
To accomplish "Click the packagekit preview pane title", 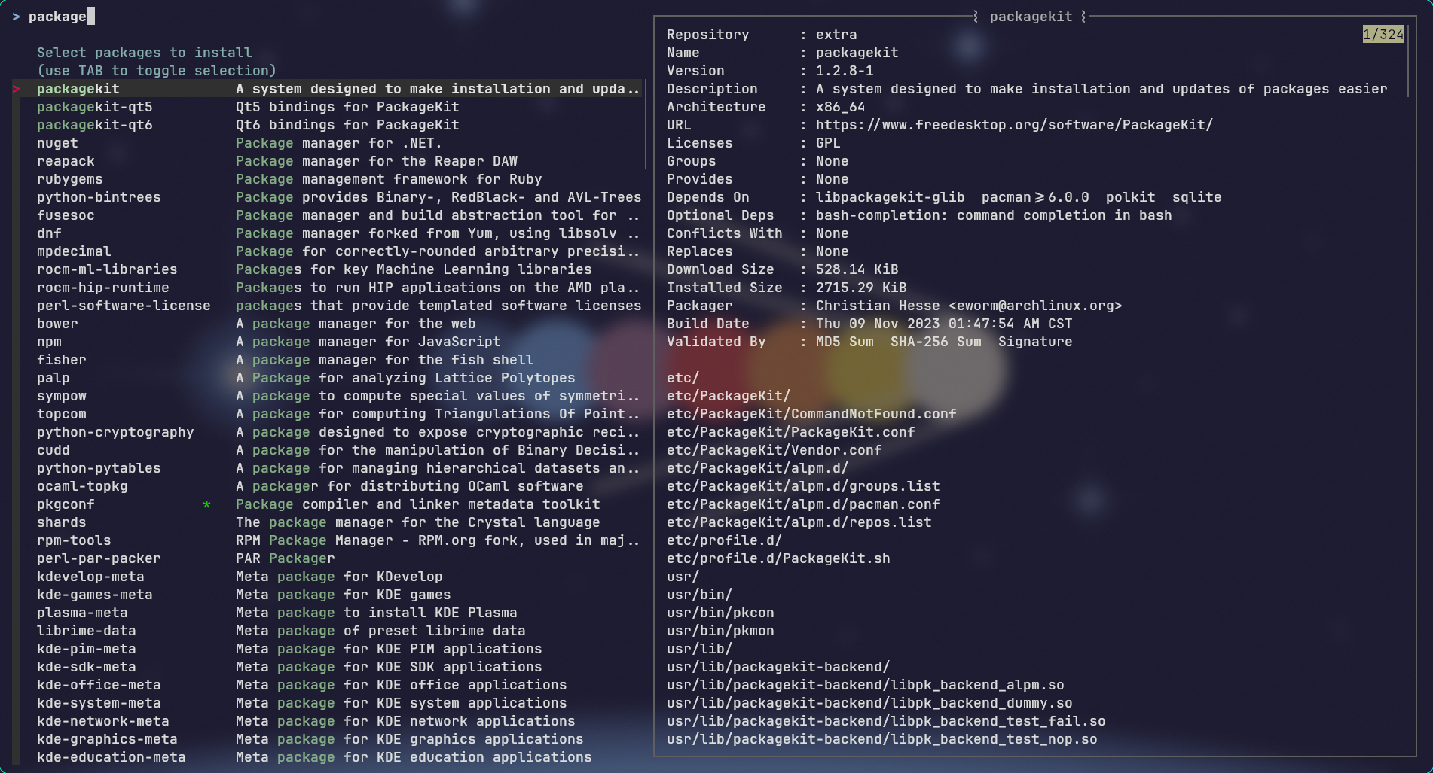I will [x=1031, y=17].
